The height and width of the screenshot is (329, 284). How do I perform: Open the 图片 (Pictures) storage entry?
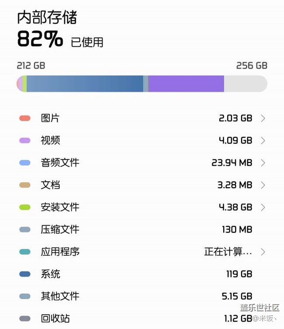[50, 118]
